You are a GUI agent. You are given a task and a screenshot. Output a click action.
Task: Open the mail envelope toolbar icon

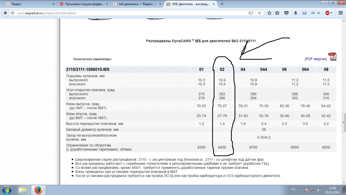[x=304, y=13]
